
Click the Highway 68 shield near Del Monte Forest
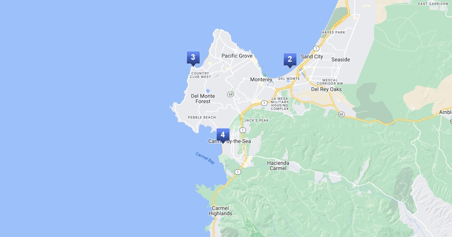[x=230, y=94]
